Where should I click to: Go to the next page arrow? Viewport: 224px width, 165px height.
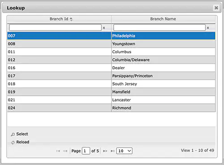[105, 151]
